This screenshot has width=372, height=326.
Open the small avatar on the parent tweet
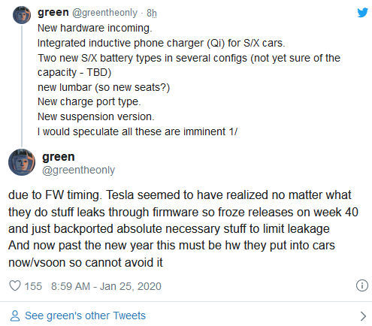tap(22, 15)
